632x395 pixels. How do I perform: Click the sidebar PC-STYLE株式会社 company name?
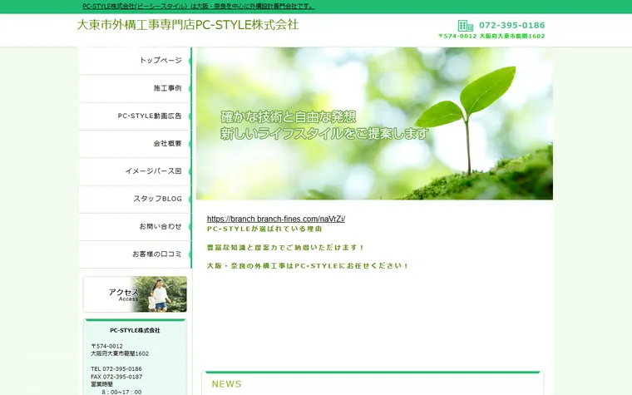pyautogui.click(x=135, y=330)
